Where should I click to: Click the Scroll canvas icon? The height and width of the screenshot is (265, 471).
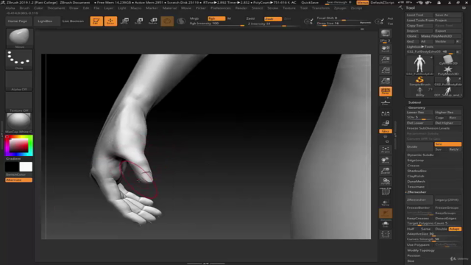click(x=386, y=49)
